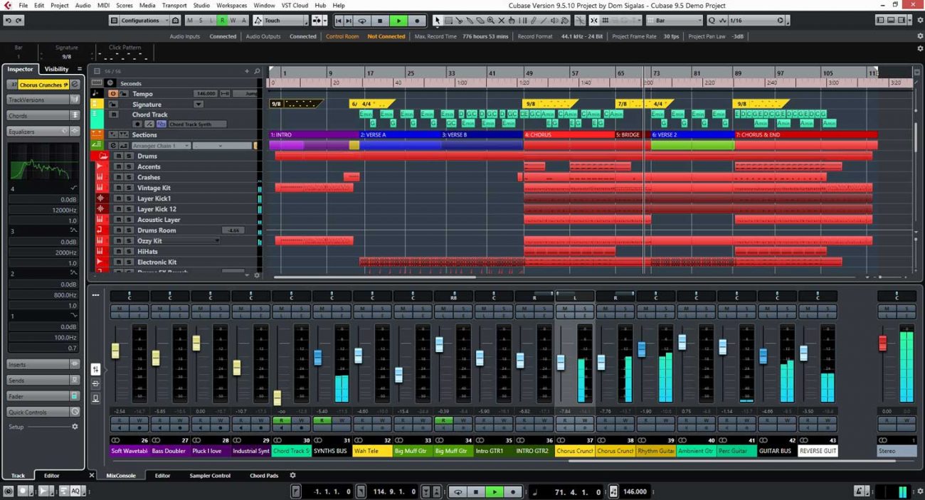Click Go to Next Marker transport button
The height and width of the screenshot is (500, 925).
click(350, 21)
